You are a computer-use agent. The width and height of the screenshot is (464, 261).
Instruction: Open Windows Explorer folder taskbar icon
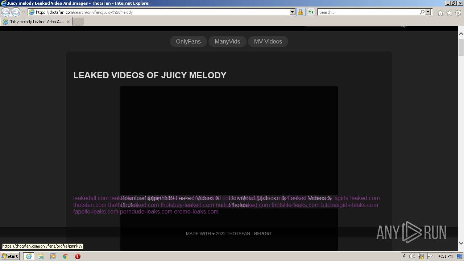(41, 256)
